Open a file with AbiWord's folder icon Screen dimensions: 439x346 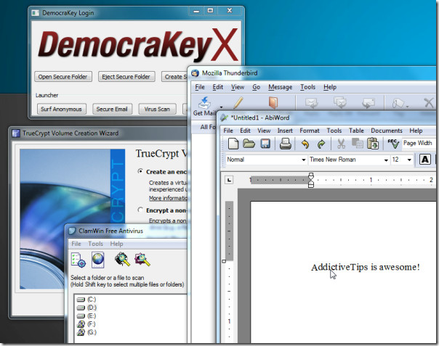click(x=249, y=144)
